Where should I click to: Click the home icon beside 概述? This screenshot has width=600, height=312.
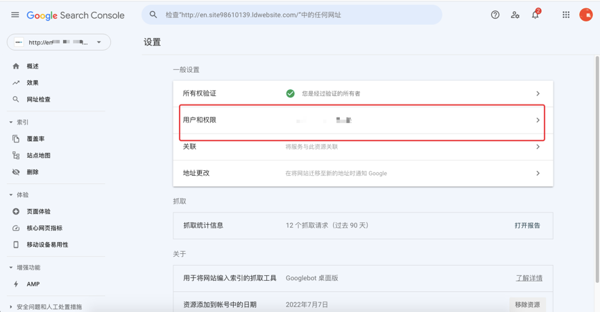coord(16,66)
